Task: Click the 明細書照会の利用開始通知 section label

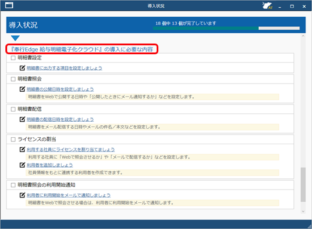Action: tap(47, 185)
